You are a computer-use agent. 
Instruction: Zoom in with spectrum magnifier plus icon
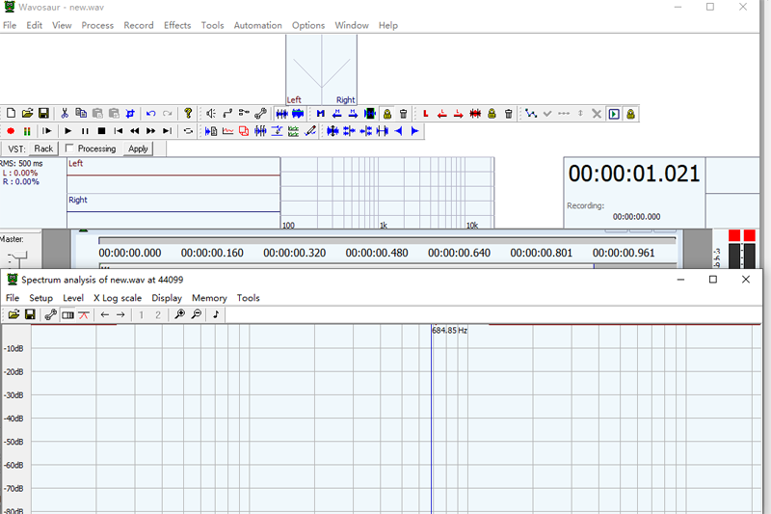[x=179, y=314]
